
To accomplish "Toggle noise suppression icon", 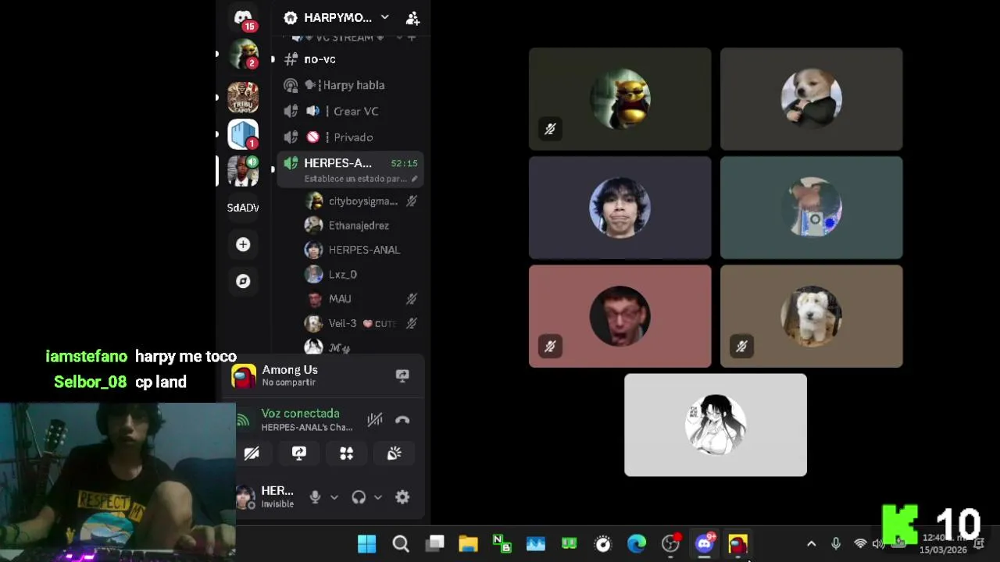I will [x=375, y=420].
